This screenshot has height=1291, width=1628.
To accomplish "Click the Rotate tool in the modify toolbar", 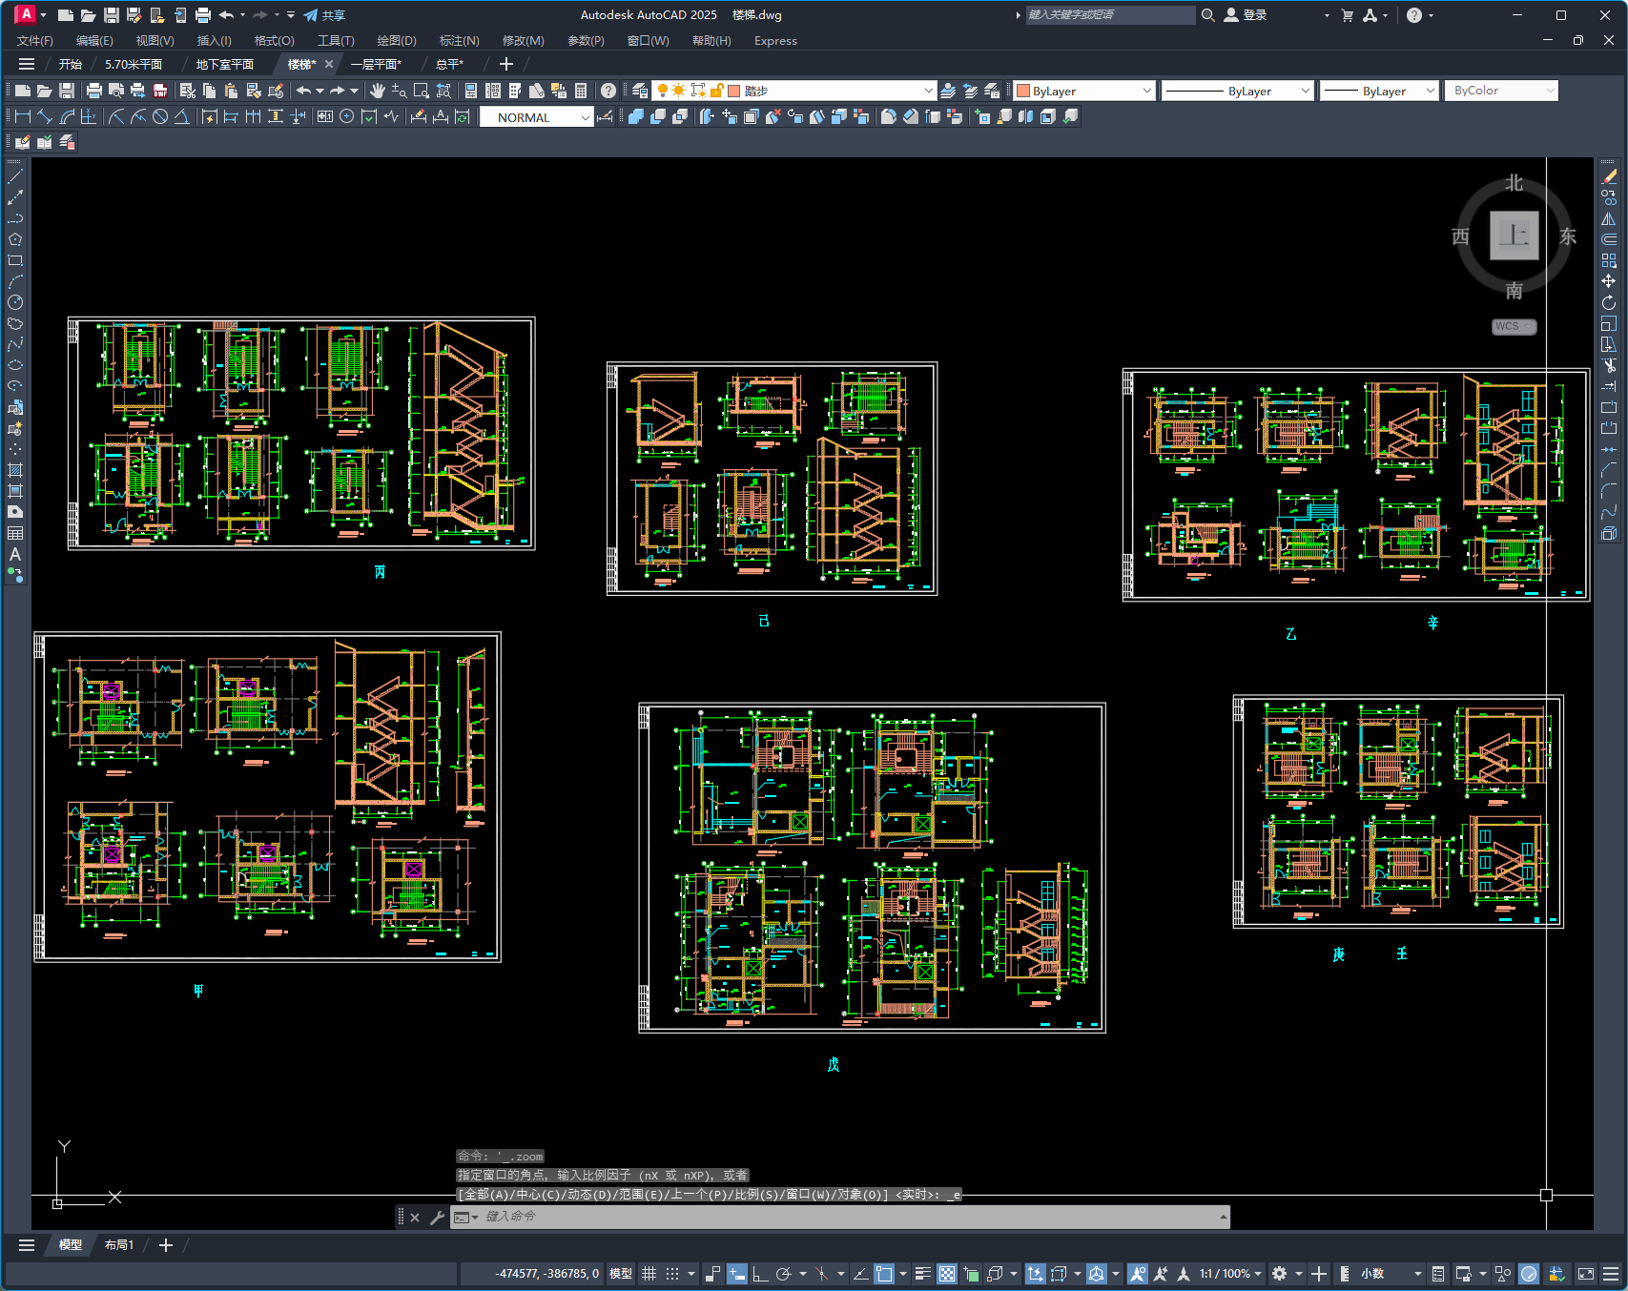I will [x=1609, y=302].
